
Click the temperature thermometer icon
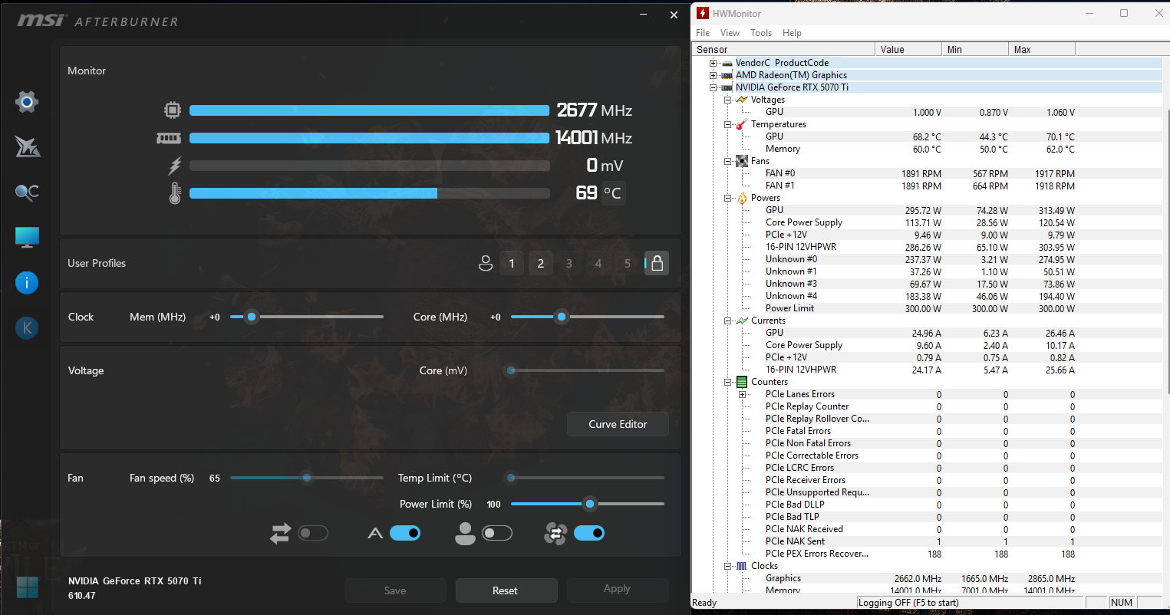pos(175,193)
